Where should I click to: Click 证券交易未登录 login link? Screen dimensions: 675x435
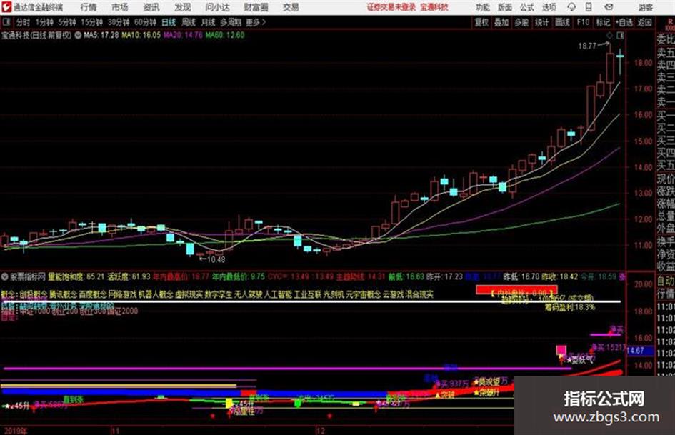point(391,7)
